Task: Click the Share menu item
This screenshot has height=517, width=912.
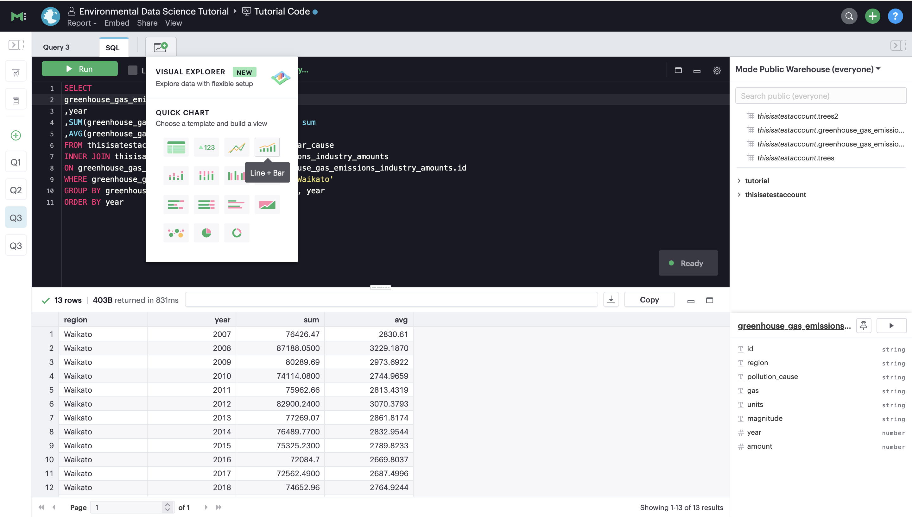Action: 147,23
